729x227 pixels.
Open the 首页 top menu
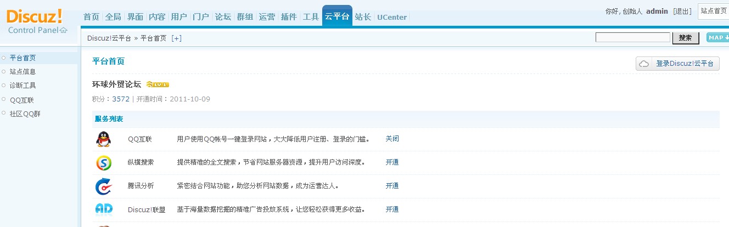pos(91,17)
